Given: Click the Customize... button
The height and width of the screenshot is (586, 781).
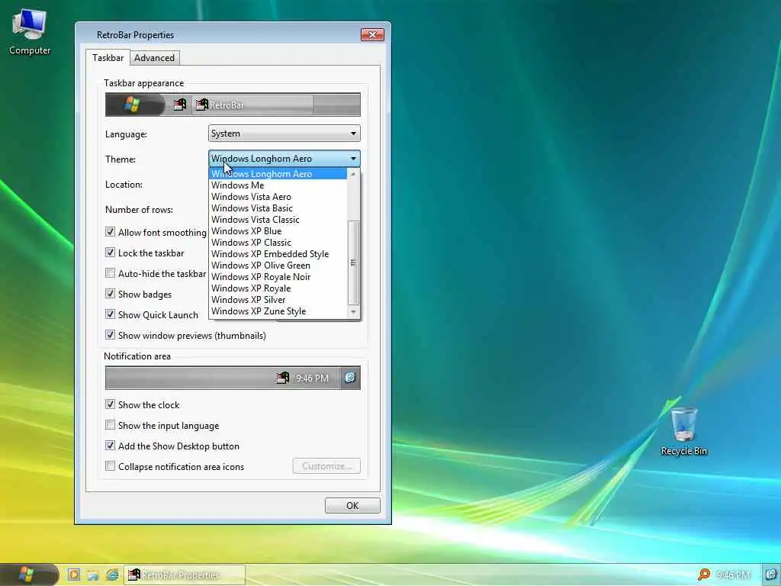Looking at the screenshot, I should [326, 466].
